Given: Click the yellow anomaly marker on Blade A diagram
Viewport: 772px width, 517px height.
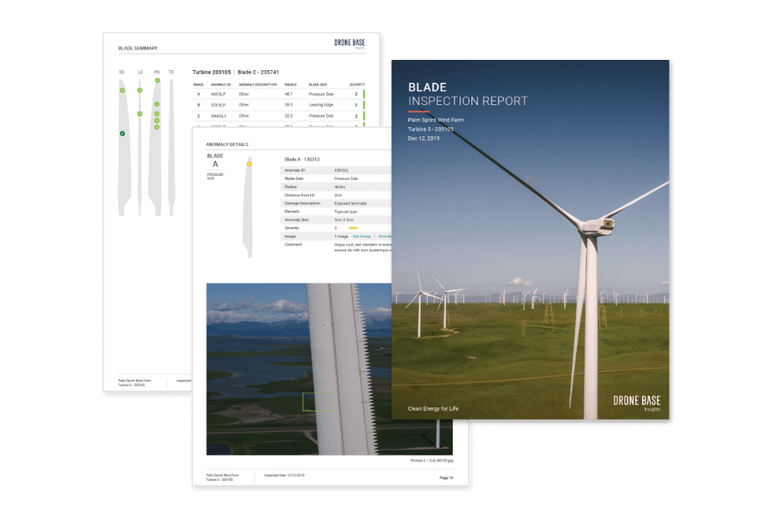Looking at the screenshot, I should pyautogui.click(x=249, y=163).
